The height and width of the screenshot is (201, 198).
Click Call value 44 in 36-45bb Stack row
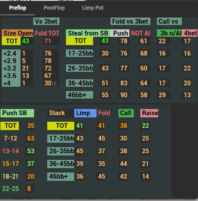click(123, 164)
